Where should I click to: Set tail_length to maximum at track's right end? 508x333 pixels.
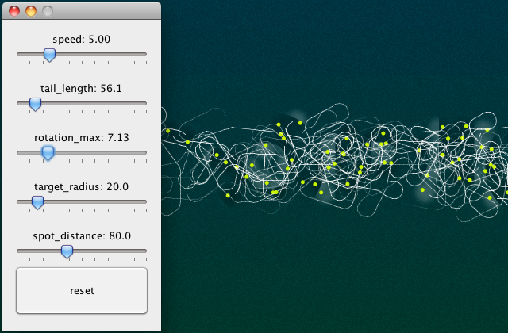point(145,103)
